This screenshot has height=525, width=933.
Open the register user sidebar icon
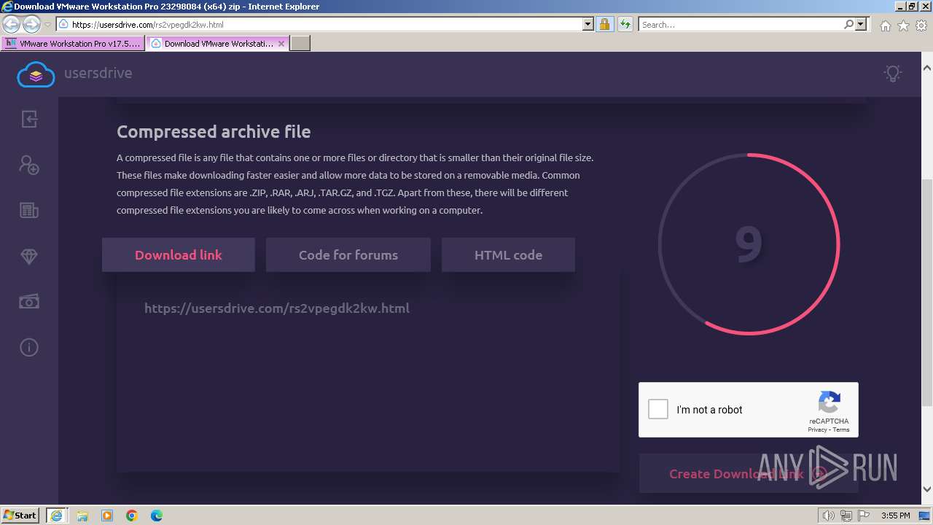(x=29, y=165)
